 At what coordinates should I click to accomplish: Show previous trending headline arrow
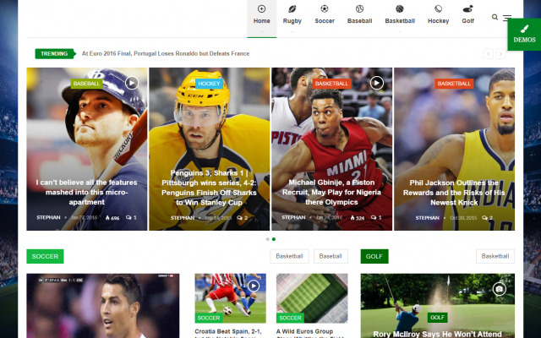click(x=488, y=53)
